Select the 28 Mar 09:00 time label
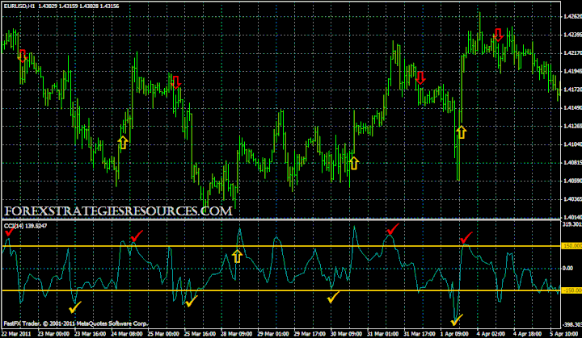 coord(236,333)
